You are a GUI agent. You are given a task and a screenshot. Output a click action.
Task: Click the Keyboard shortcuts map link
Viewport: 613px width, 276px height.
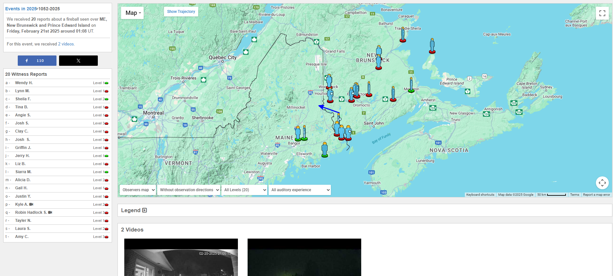pos(480,195)
